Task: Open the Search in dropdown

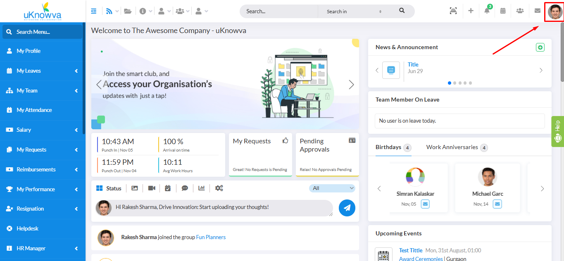Action: 354,11
